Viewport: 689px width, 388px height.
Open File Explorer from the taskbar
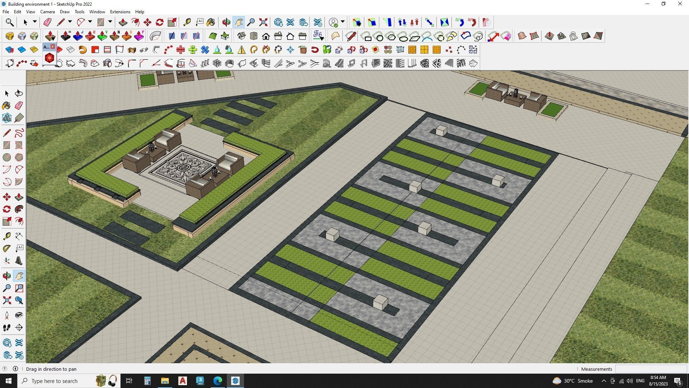[x=165, y=381]
